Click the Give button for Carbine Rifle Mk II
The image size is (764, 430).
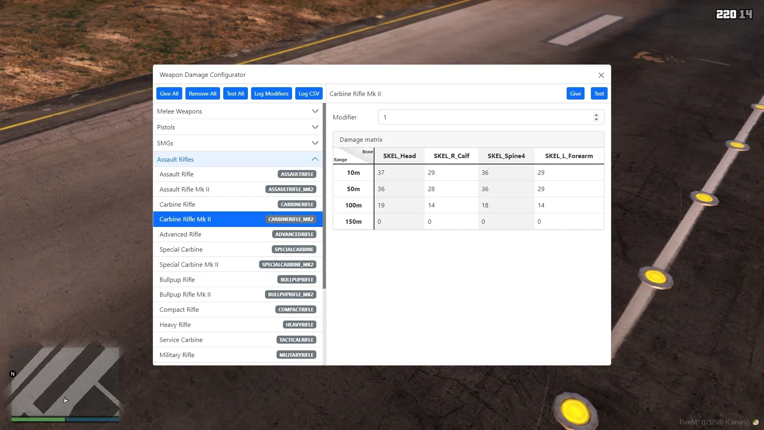point(575,94)
